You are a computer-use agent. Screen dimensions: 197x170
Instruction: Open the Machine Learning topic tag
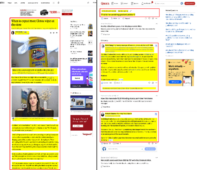pyautogui.click(x=123, y=11)
